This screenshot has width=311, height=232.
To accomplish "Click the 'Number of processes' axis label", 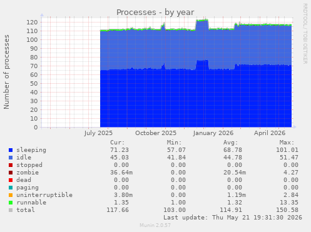I will pos(6,72).
